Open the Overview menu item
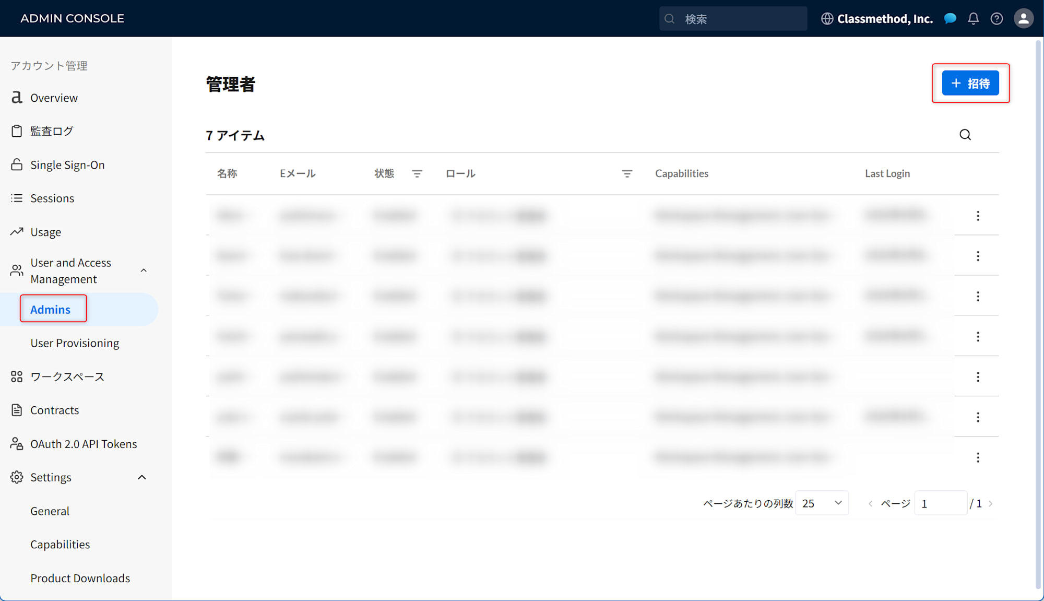Viewport: 1044px width, 601px height. [x=54, y=98]
